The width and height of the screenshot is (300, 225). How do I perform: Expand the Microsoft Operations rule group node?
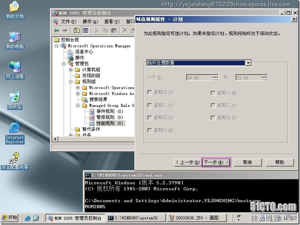point(78,88)
